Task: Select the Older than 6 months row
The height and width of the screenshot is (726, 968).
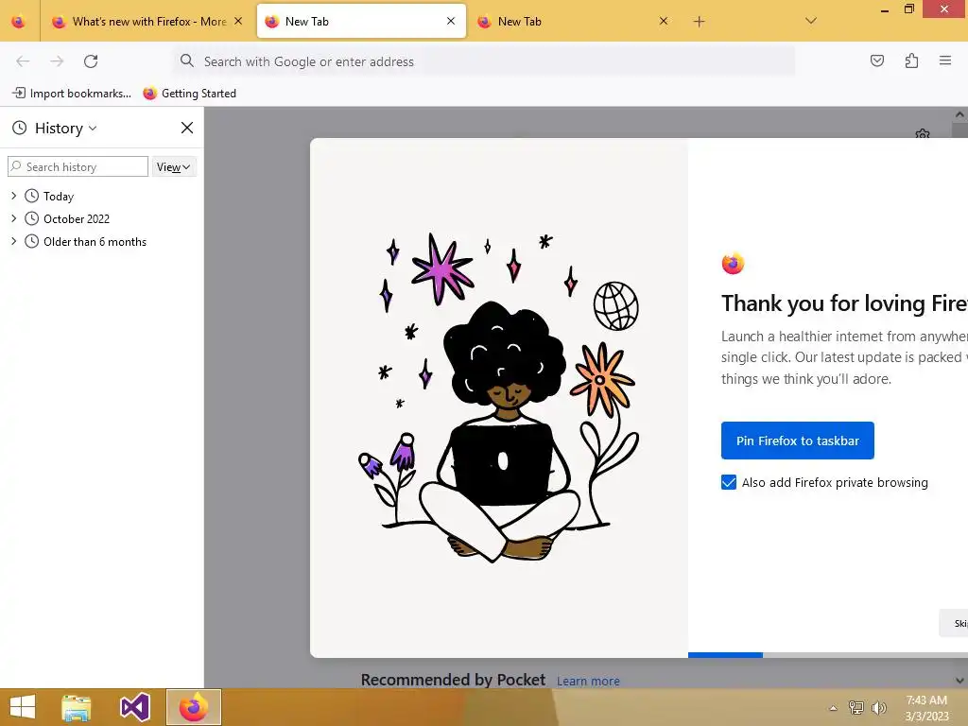Action: point(102,241)
